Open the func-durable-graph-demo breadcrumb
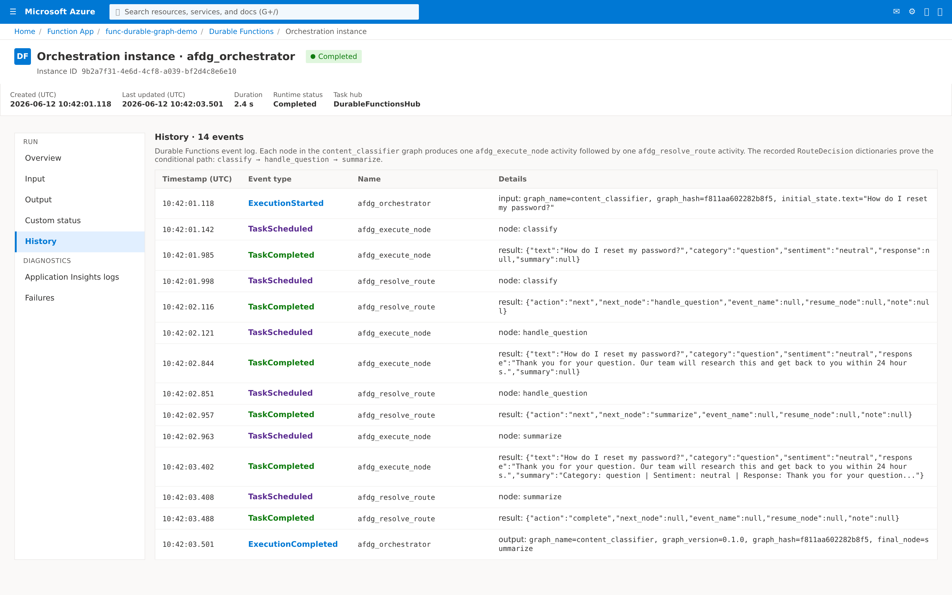 click(x=151, y=32)
